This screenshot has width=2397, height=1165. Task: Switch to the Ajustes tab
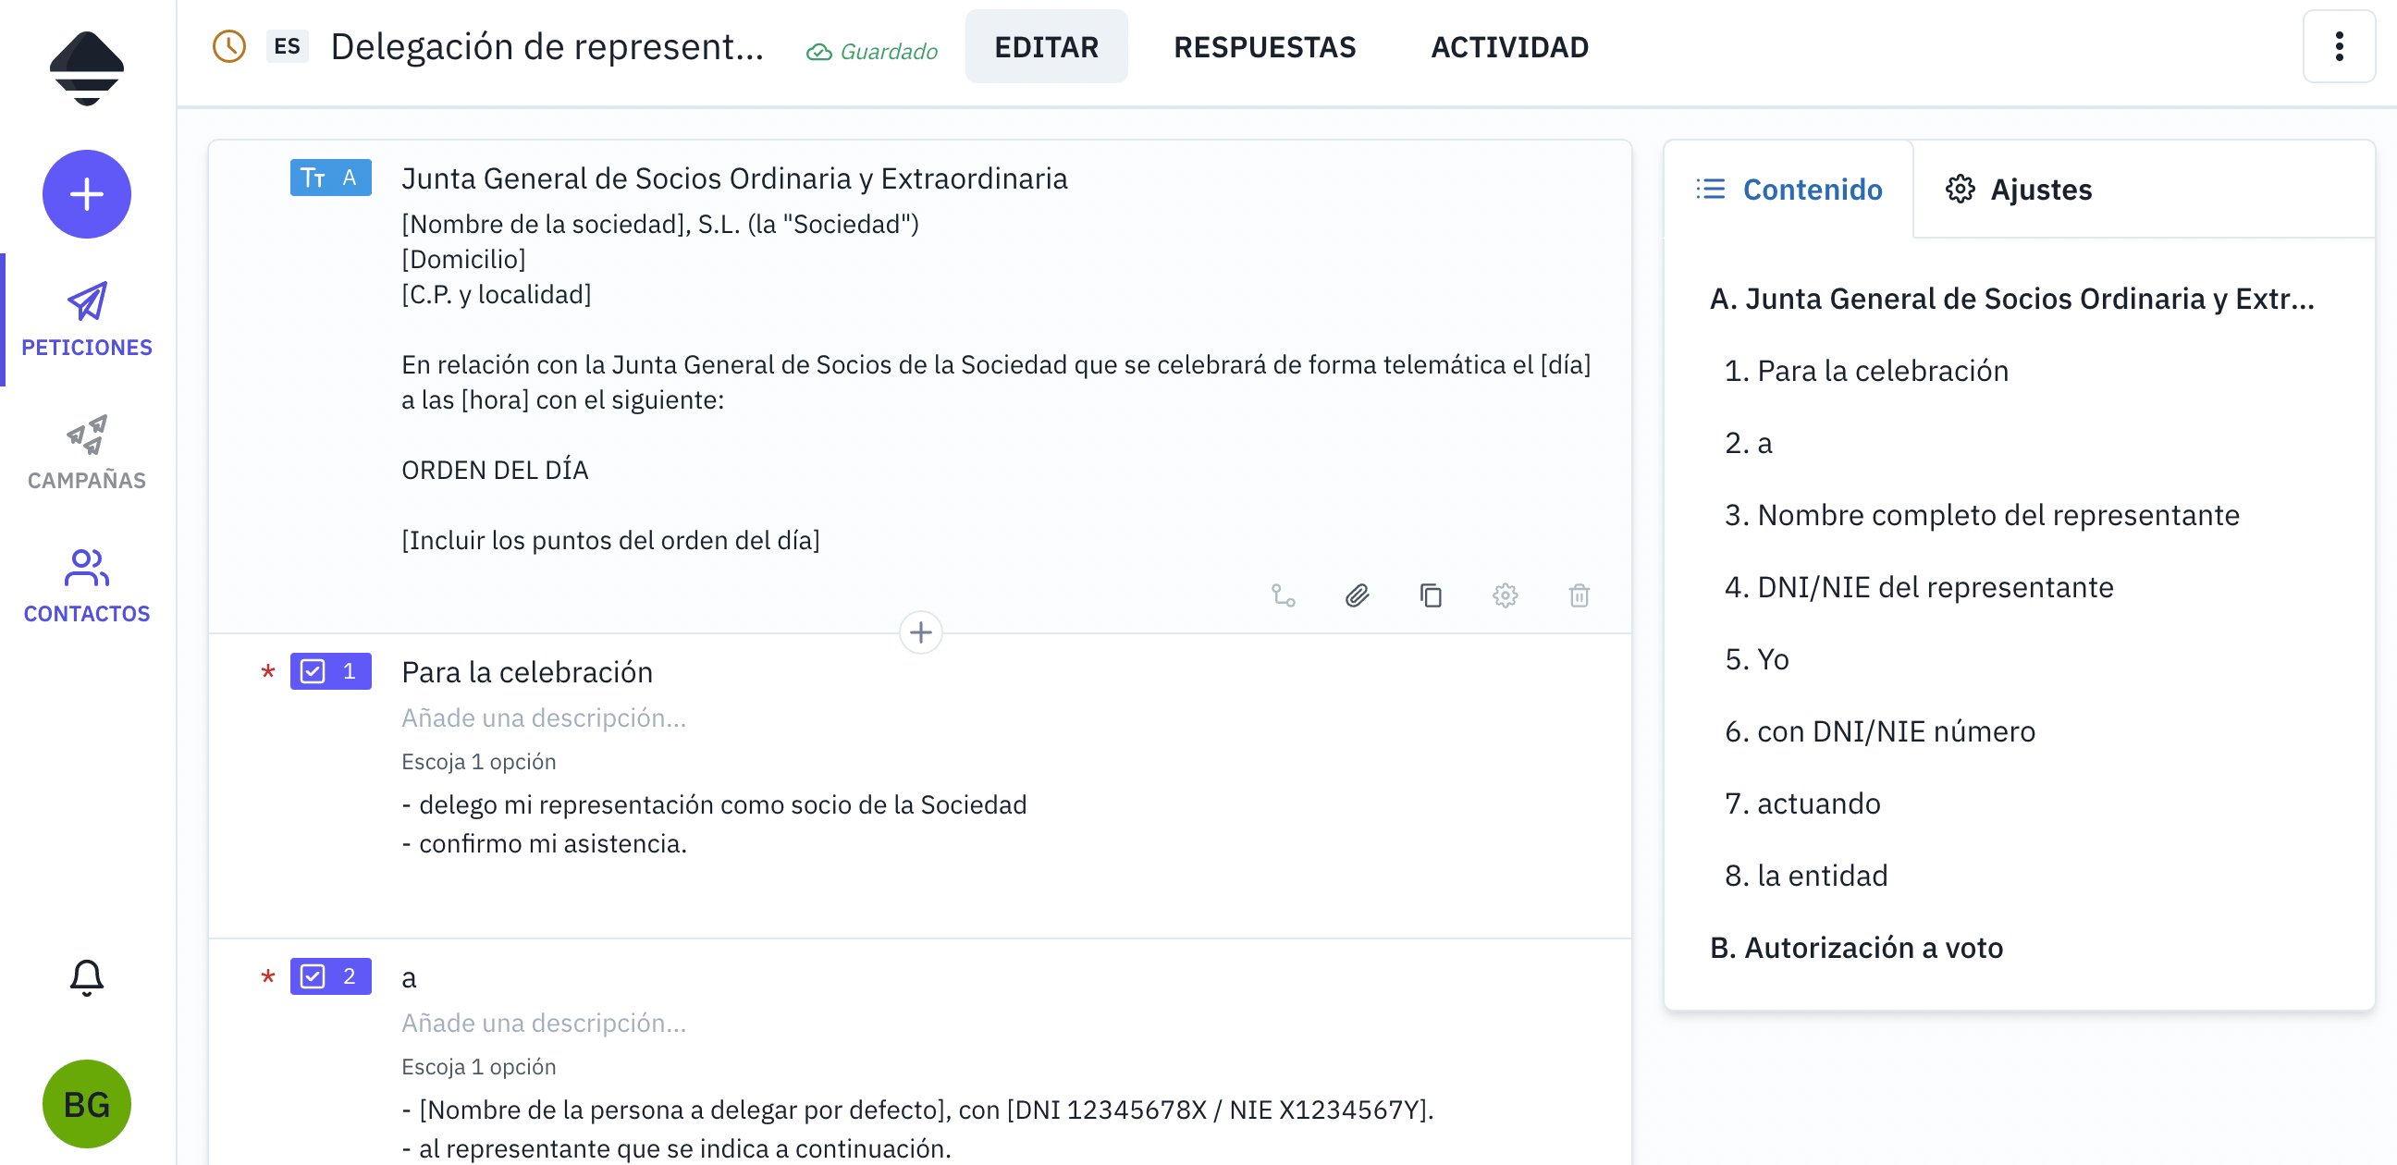[x=2042, y=189]
